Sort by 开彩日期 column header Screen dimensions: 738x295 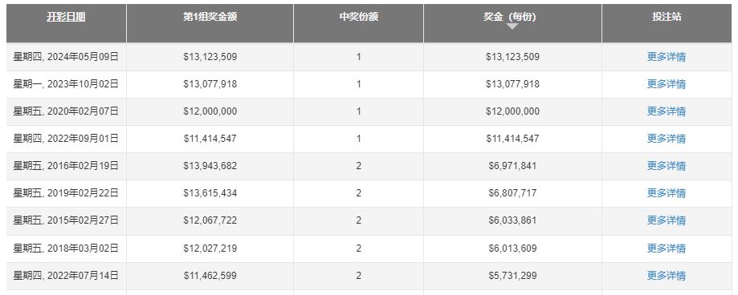66,18
